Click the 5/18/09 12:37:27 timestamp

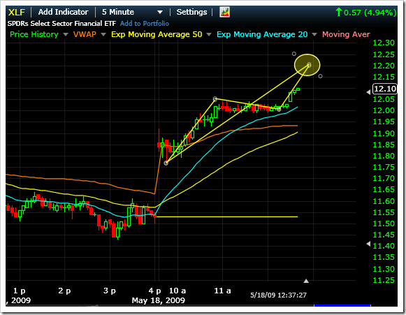click(x=278, y=295)
